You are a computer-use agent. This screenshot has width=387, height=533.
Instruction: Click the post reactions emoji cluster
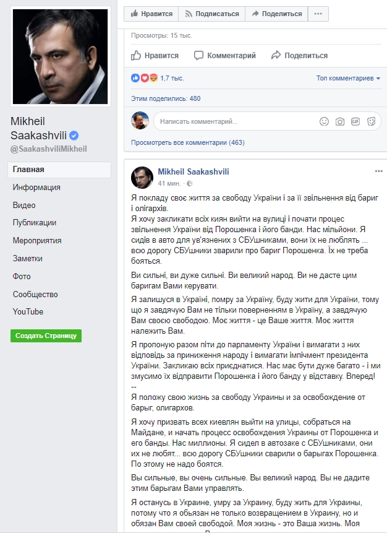145,79
